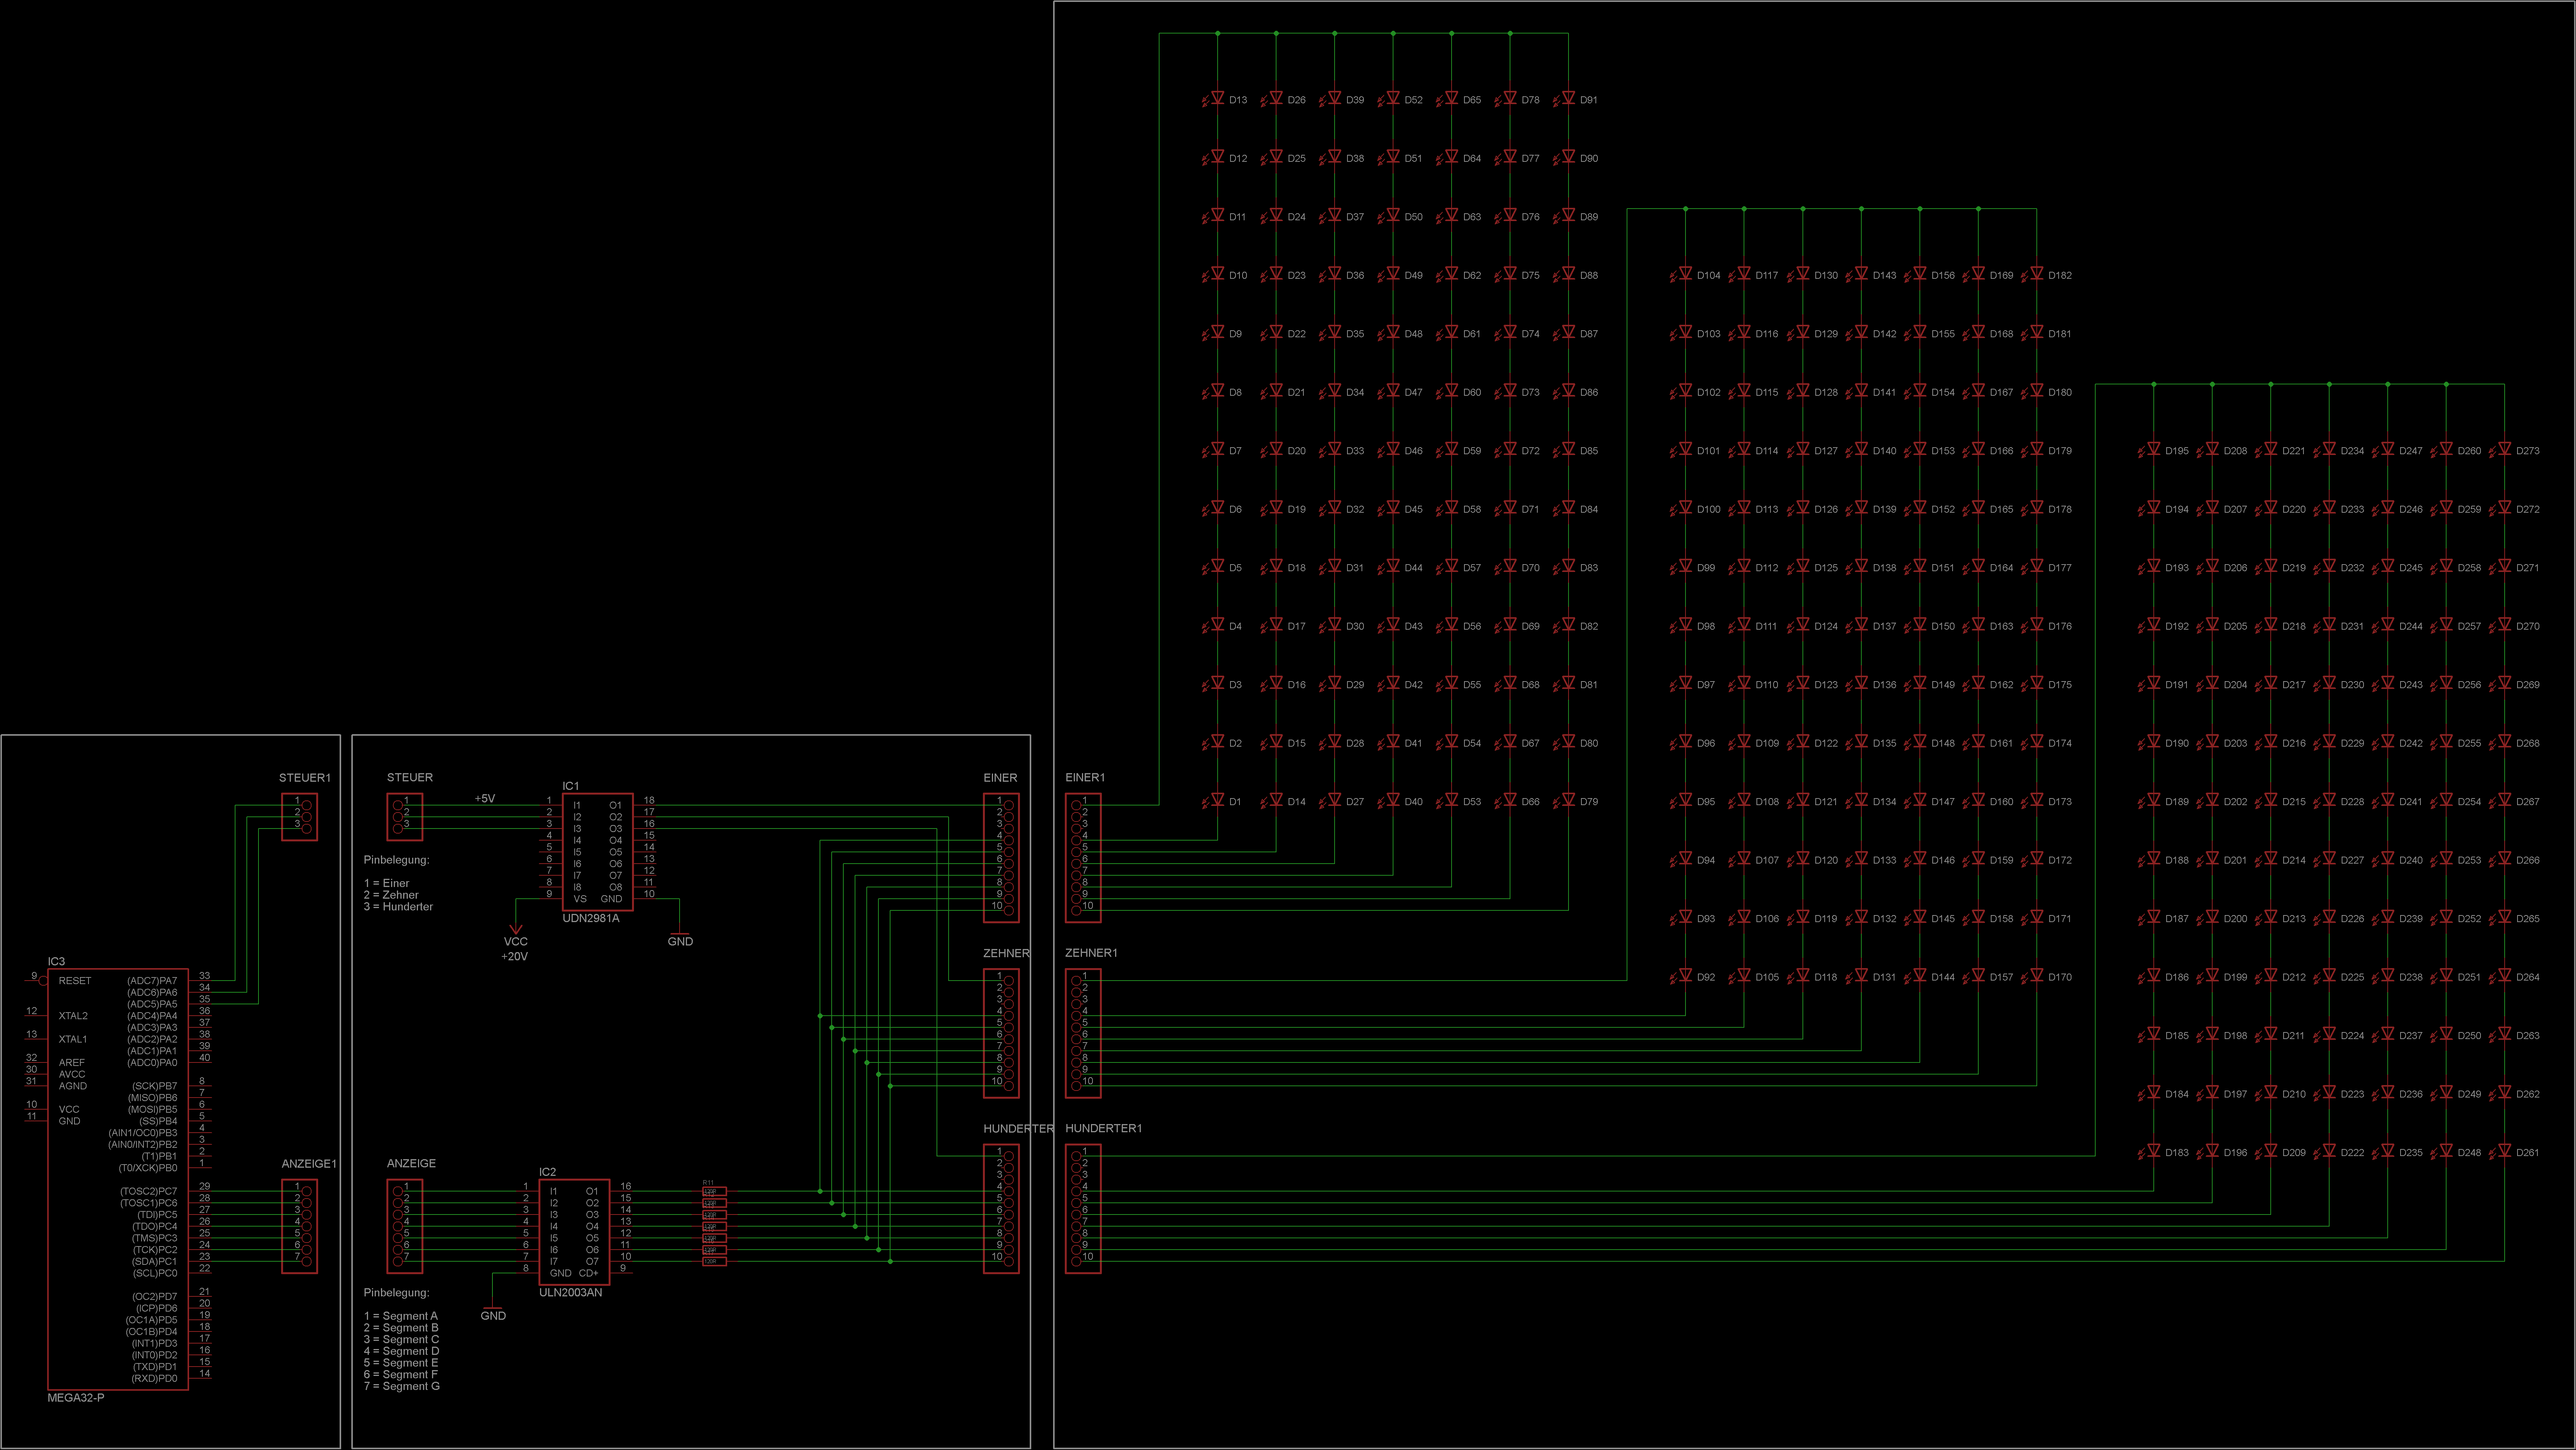Click the STEUER1 connector symbol
This screenshot has height=1450, width=2576.
click(300, 817)
